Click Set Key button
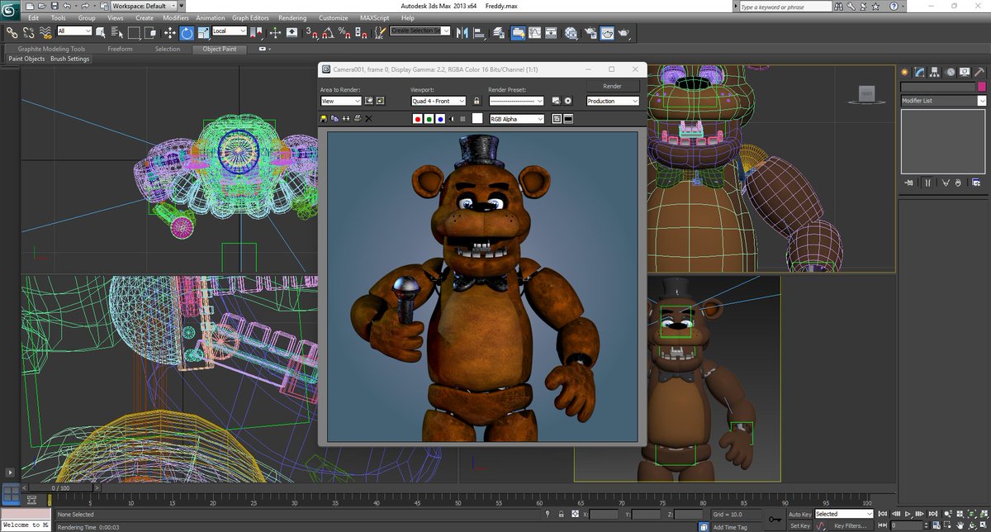Image resolution: width=991 pixels, height=532 pixels. click(x=799, y=525)
